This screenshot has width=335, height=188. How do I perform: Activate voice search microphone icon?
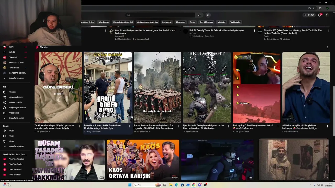208,15
